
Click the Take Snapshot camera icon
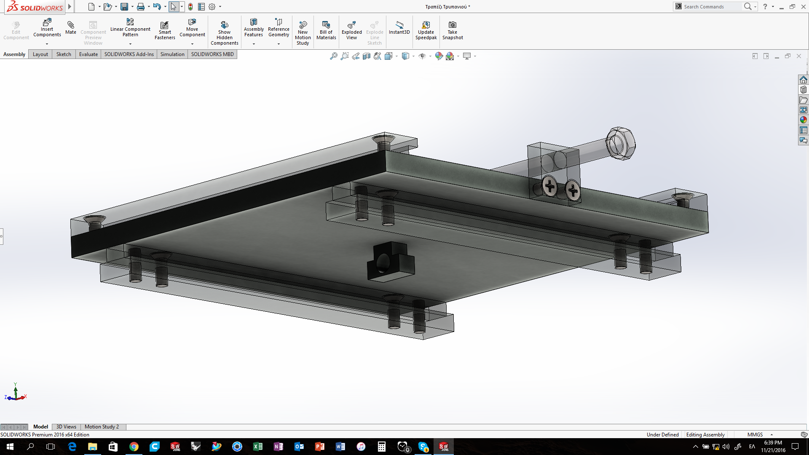453,25
